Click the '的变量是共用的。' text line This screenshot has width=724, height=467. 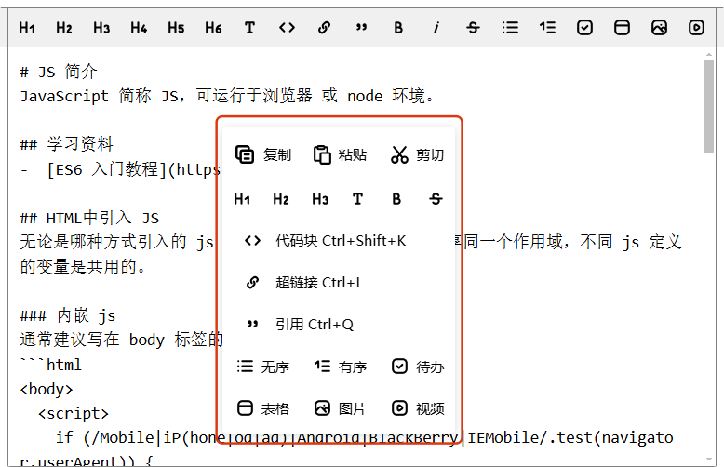83,266
